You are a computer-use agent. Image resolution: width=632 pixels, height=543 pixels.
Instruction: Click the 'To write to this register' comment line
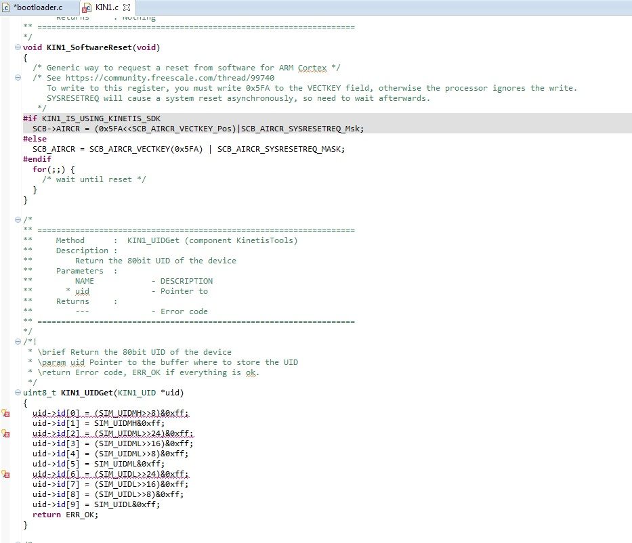point(312,88)
